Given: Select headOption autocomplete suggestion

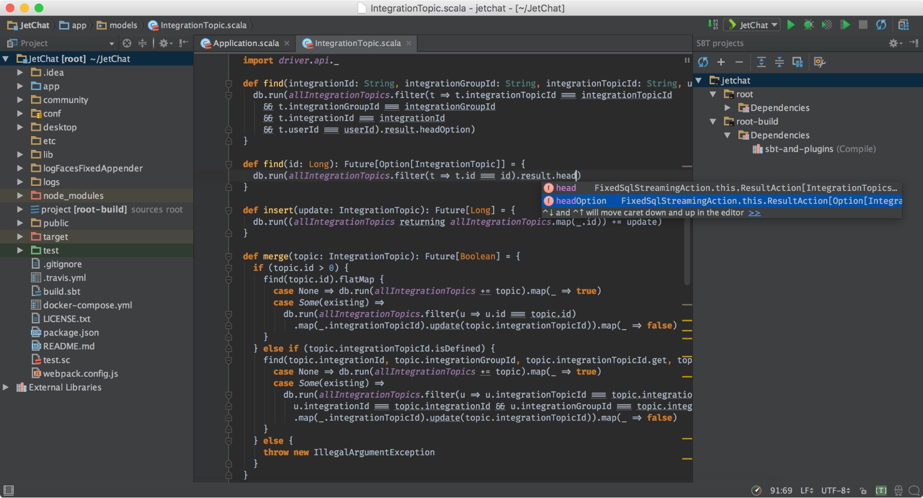Looking at the screenshot, I should coord(580,201).
